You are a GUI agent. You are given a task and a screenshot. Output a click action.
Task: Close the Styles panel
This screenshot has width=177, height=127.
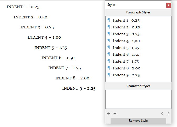point(169,5)
